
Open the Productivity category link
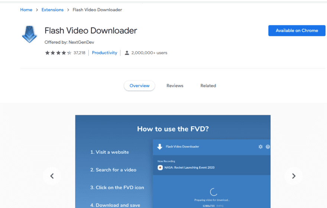104,53
